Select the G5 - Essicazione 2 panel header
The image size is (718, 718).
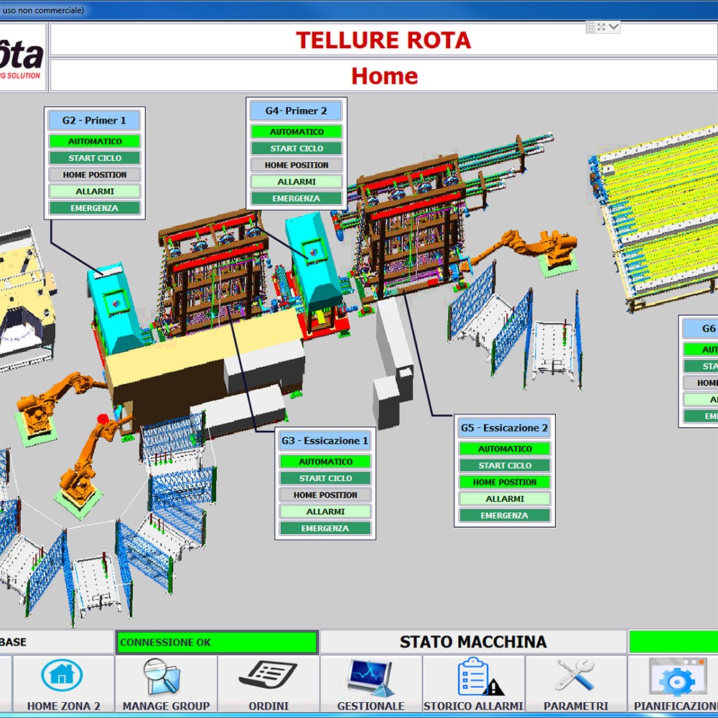click(x=505, y=428)
